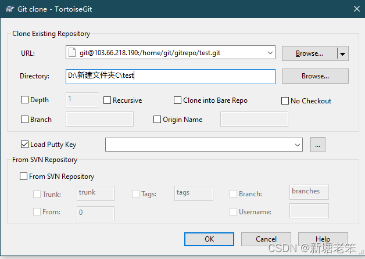
Task: Click the 'Git clone - TortoiseGit' title text
Action: pyautogui.click(x=55, y=9)
